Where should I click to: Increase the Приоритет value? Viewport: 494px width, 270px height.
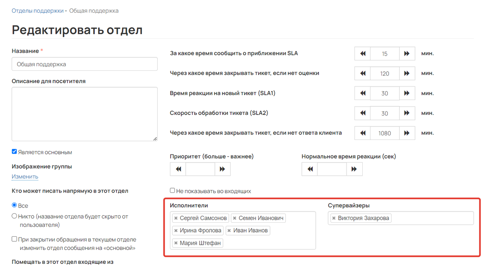[x=223, y=169]
